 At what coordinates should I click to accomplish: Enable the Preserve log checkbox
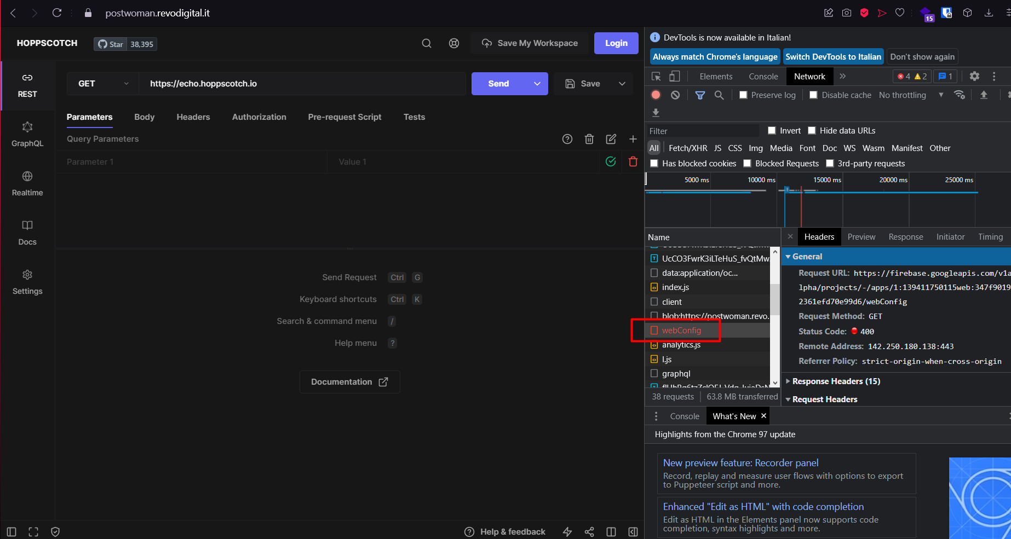[743, 95]
